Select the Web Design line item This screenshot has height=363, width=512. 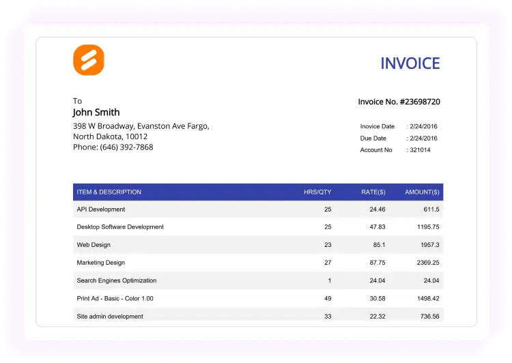pos(94,245)
